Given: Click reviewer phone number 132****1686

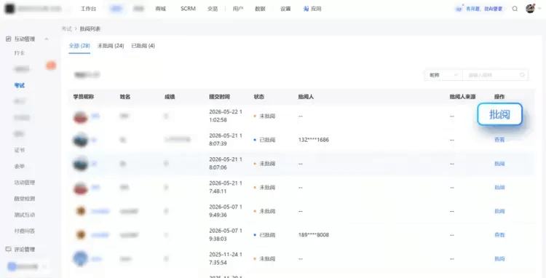Looking at the screenshot, I should point(313,140).
